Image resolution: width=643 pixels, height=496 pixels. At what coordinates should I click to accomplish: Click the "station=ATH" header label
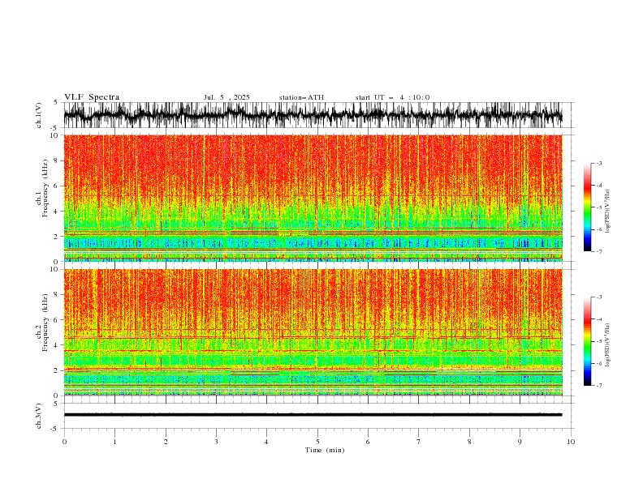(301, 97)
